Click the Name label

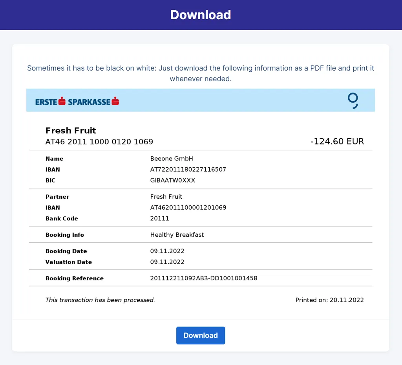pyautogui.click(x=54, y=158)
